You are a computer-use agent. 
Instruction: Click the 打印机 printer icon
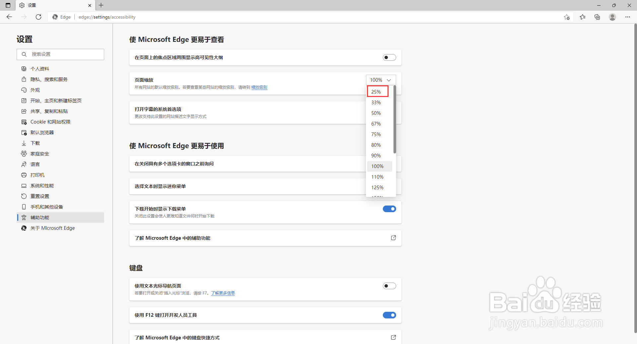[24, 175]
